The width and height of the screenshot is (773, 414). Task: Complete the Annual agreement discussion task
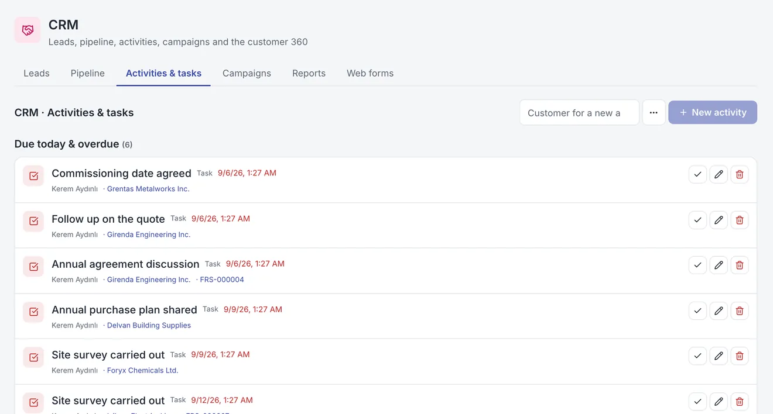coord(697,265)
